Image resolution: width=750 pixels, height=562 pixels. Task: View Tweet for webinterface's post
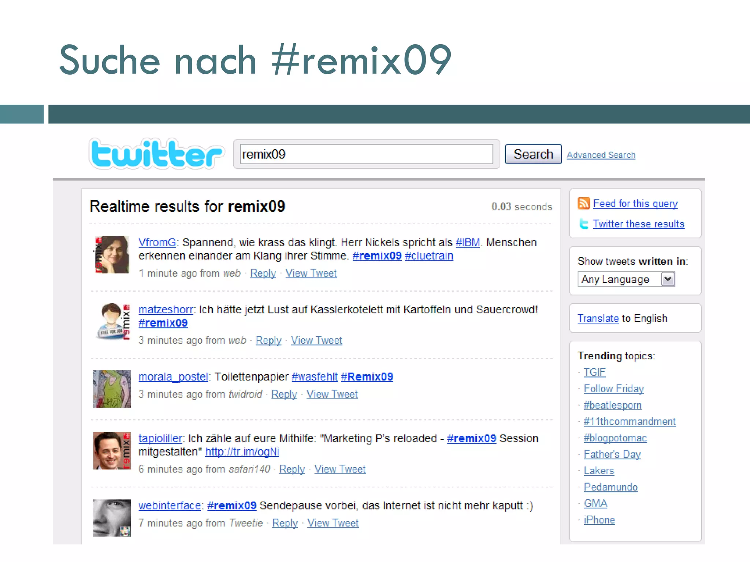click(x=333, y=523)
